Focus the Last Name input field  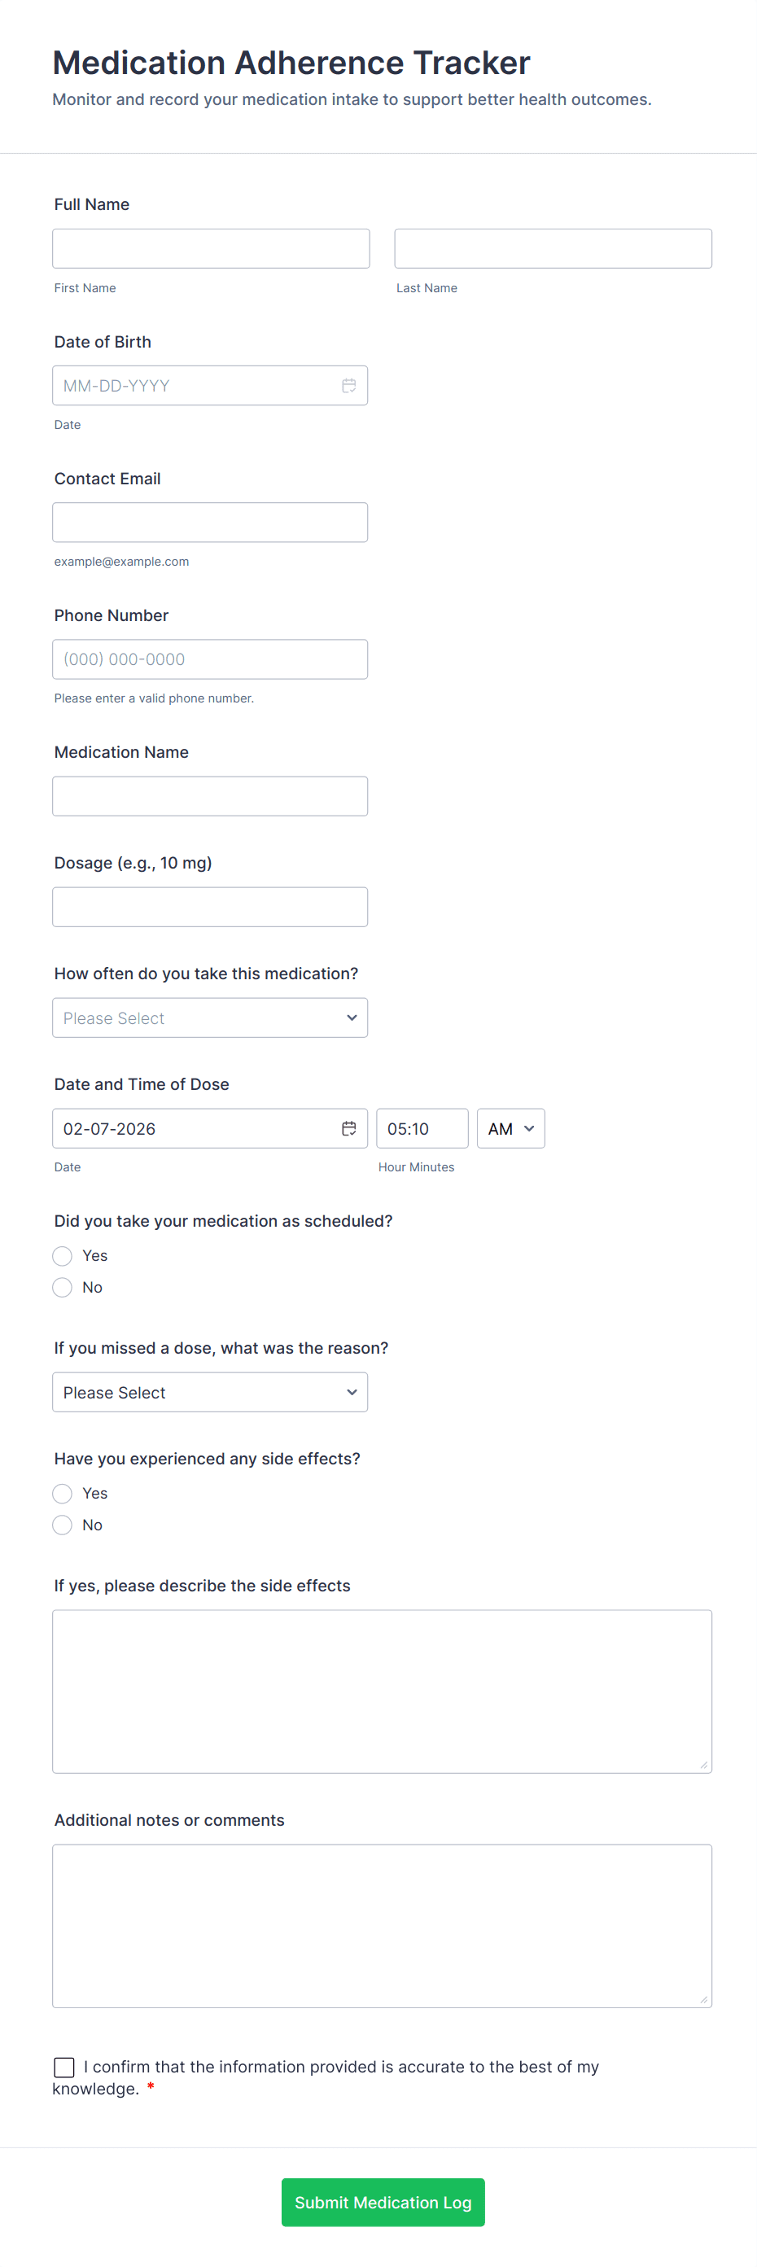coord(553,248)
